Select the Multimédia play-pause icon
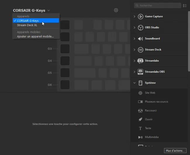The width and height of the screenshot is (190, 155). 140,137
